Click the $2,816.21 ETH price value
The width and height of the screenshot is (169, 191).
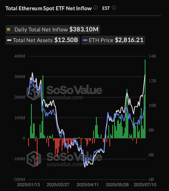click(x=129, y=40)
